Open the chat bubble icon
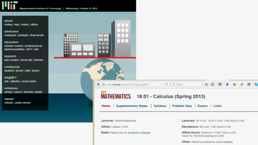This screenshot has width=258, height=145. pos(249,85)
